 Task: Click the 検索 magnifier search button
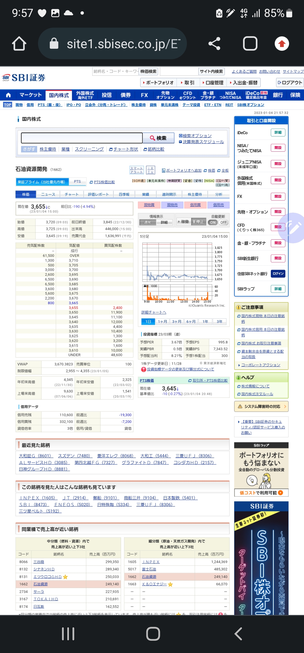[x=158, y=138]
